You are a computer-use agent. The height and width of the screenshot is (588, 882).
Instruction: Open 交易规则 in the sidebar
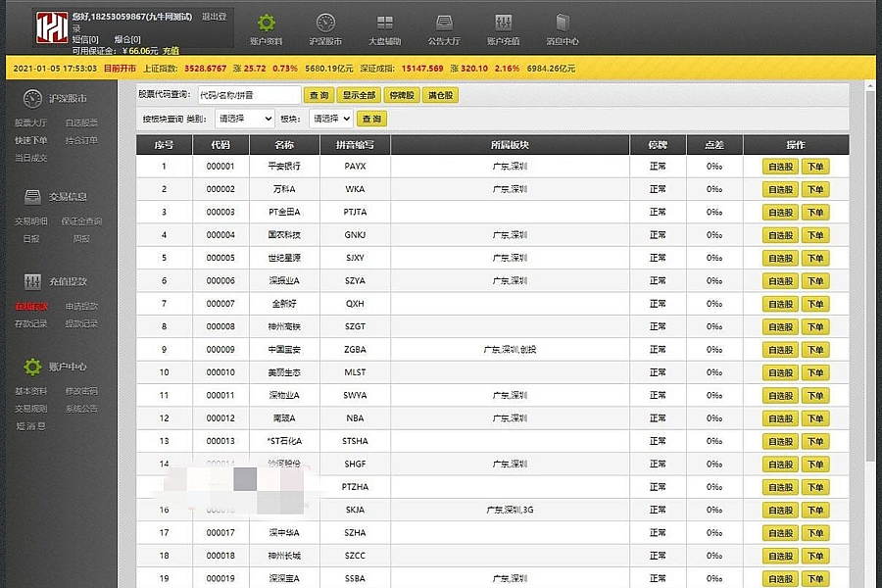pyautogui.click(x=31, y=409)
